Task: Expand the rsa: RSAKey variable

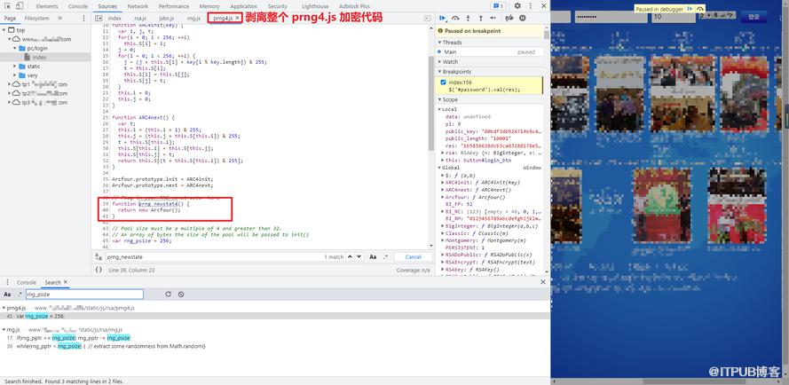Action: (x=442, y=153)
